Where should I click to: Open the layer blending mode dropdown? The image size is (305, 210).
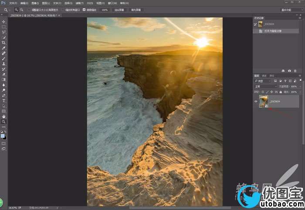(x=266, y=86)
